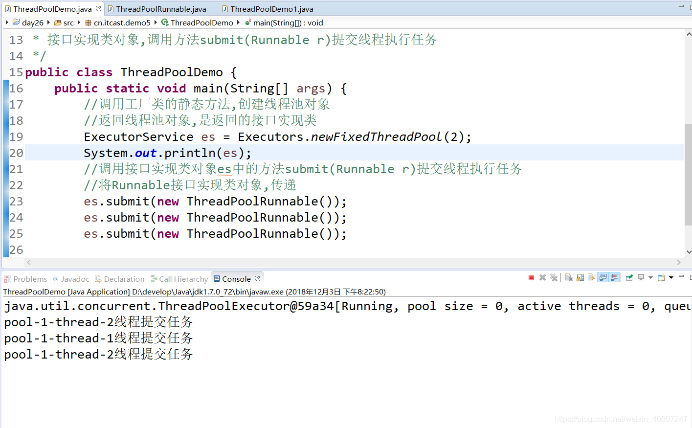
Task: Click editor horizontal scrollbar right arrow
Action: click(679, 263)
